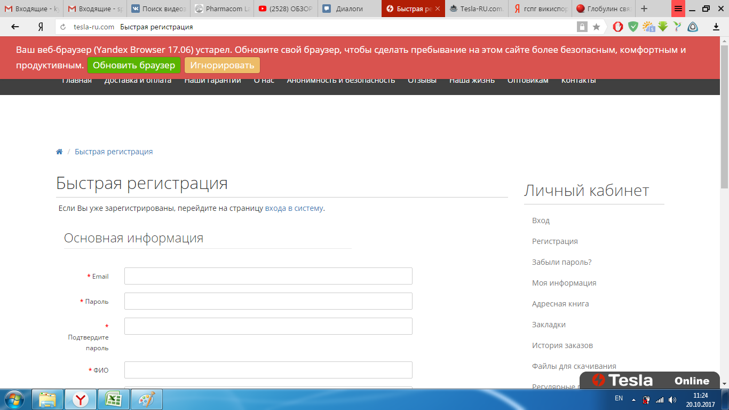The image size is (729, 410).
Task: Open the EN language selector in the taskbar
Action: [x=619, y=398]
